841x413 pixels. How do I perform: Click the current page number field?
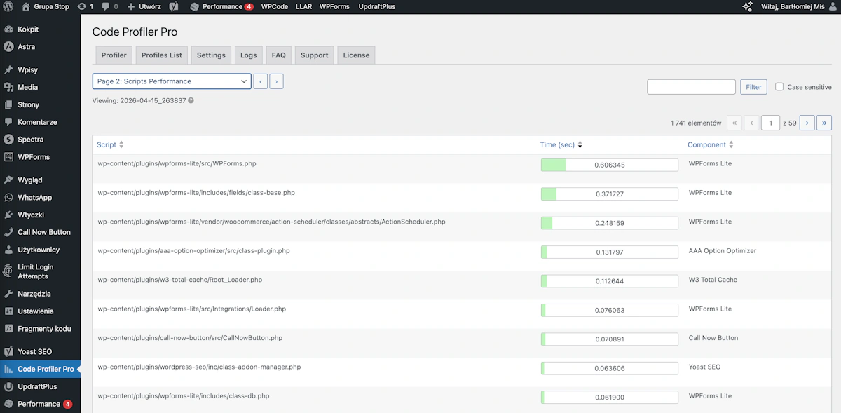click(770, 123)
